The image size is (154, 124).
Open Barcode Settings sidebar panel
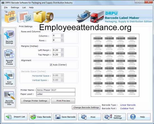9,37
